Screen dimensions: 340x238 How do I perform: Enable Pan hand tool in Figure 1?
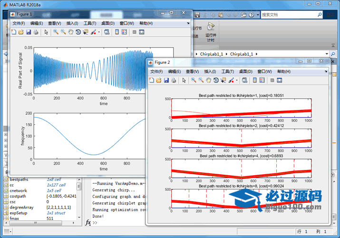tap(71, 32)
